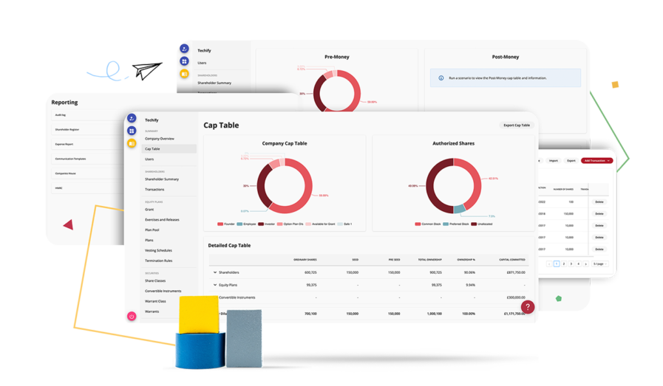Open Grant under Equity Plans
Image resolution: width=663 pixels, height=386 pixels.
point(149,210)
